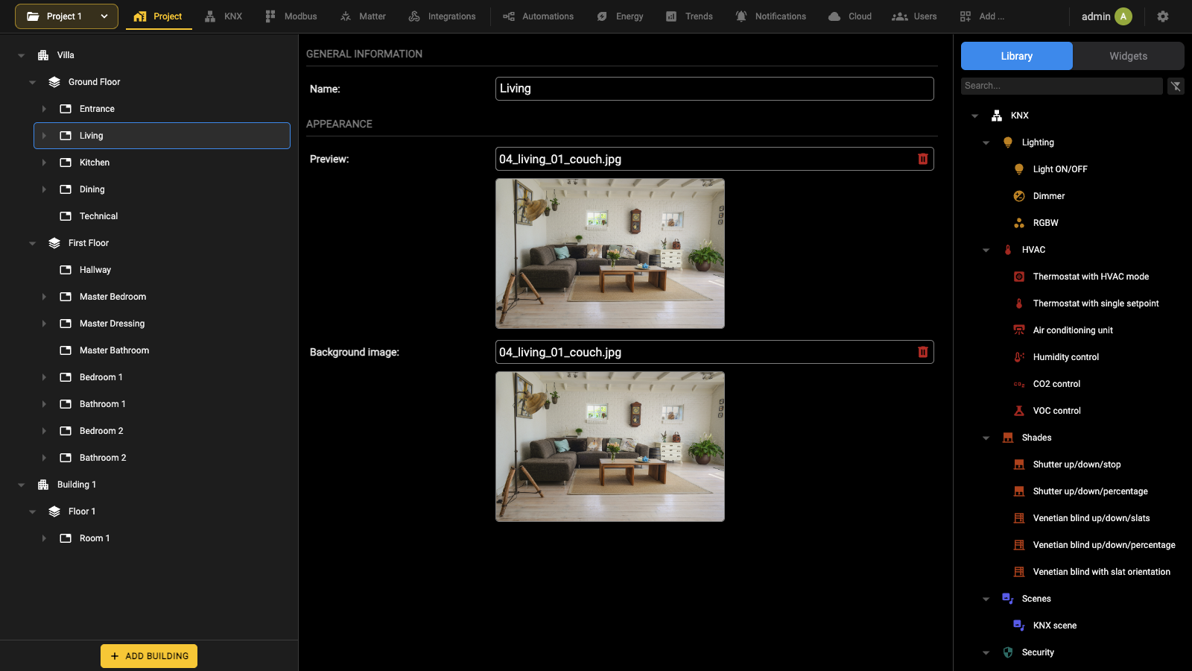Remove the Background image with trash icon
Screen dimensions: 1192x671
click(x=923, y=352)
